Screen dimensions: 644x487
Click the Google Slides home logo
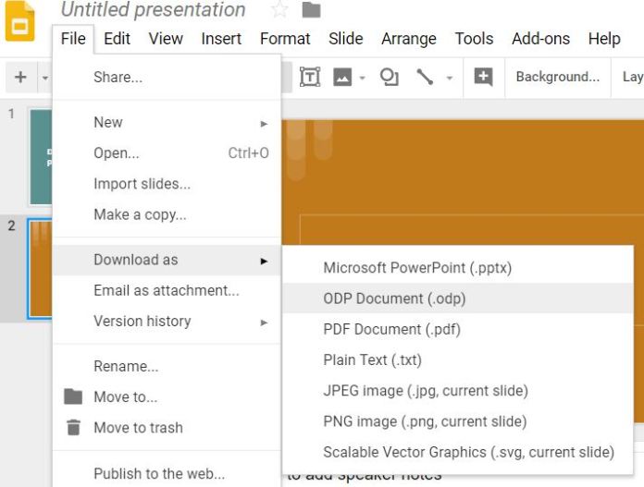click(19, 21)
